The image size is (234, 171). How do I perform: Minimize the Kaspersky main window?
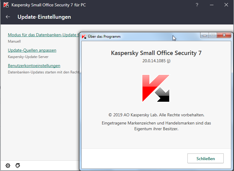[x=211, y=5]
